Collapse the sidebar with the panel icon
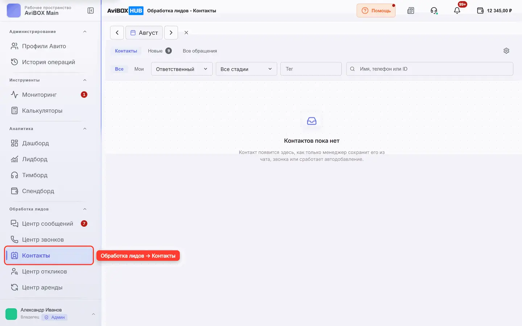 tap(91, 11)
